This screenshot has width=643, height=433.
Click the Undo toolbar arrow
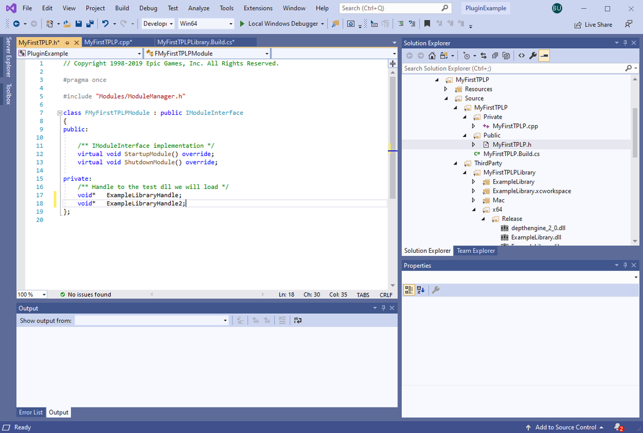coord(105,24)
